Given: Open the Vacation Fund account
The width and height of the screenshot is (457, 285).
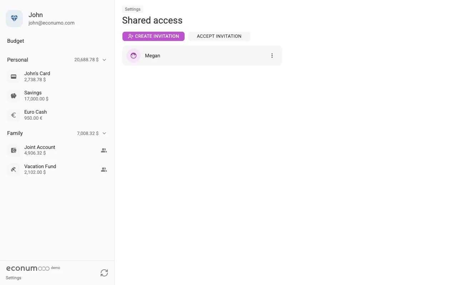Looking at the screenshot, I should (x=57, y=170).
